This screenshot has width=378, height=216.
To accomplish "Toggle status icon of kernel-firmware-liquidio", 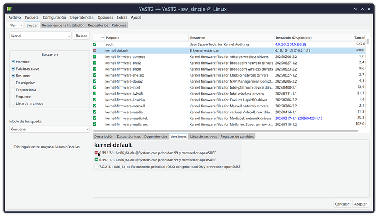I will click(95, 100).
